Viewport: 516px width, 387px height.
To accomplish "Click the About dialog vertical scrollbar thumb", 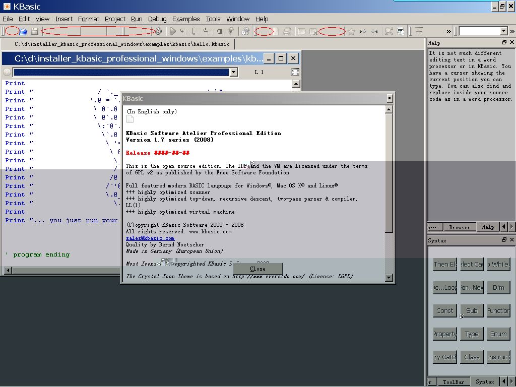I will pyautogui.click(x=389, y=171).
